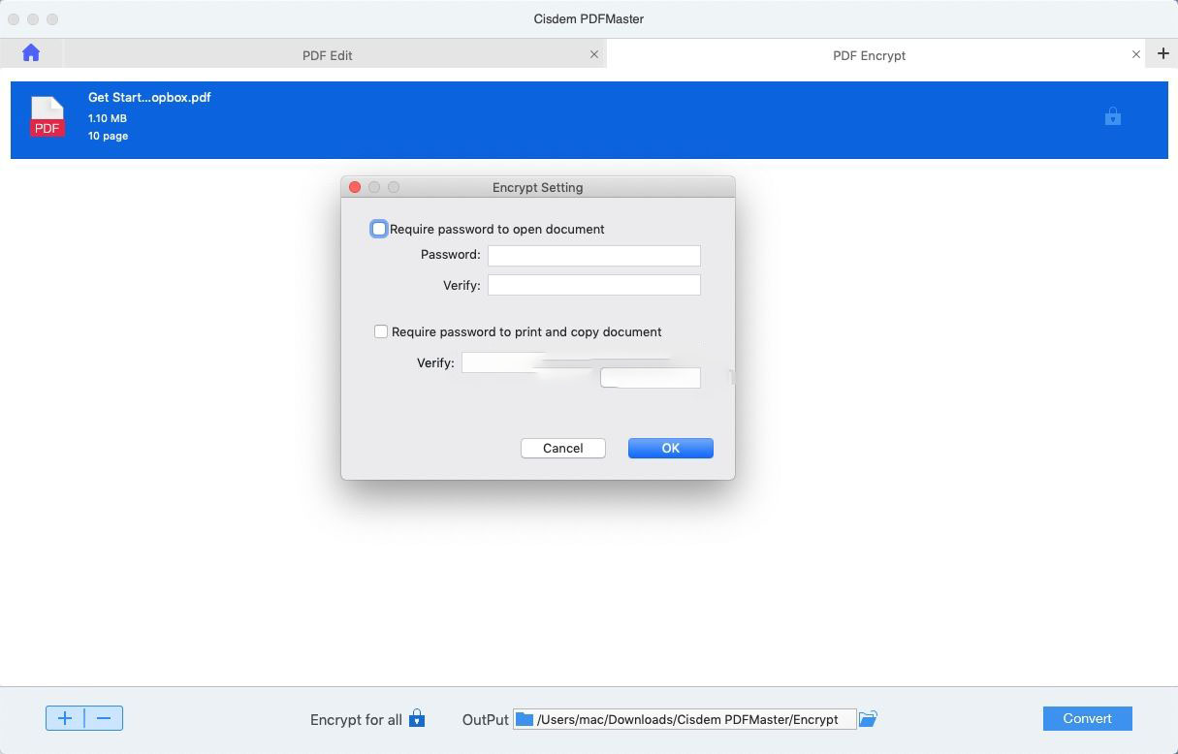Screen dimensions: 1178x754
Task: Click the OutPut blue folder icon
Action: click(525, 719)
